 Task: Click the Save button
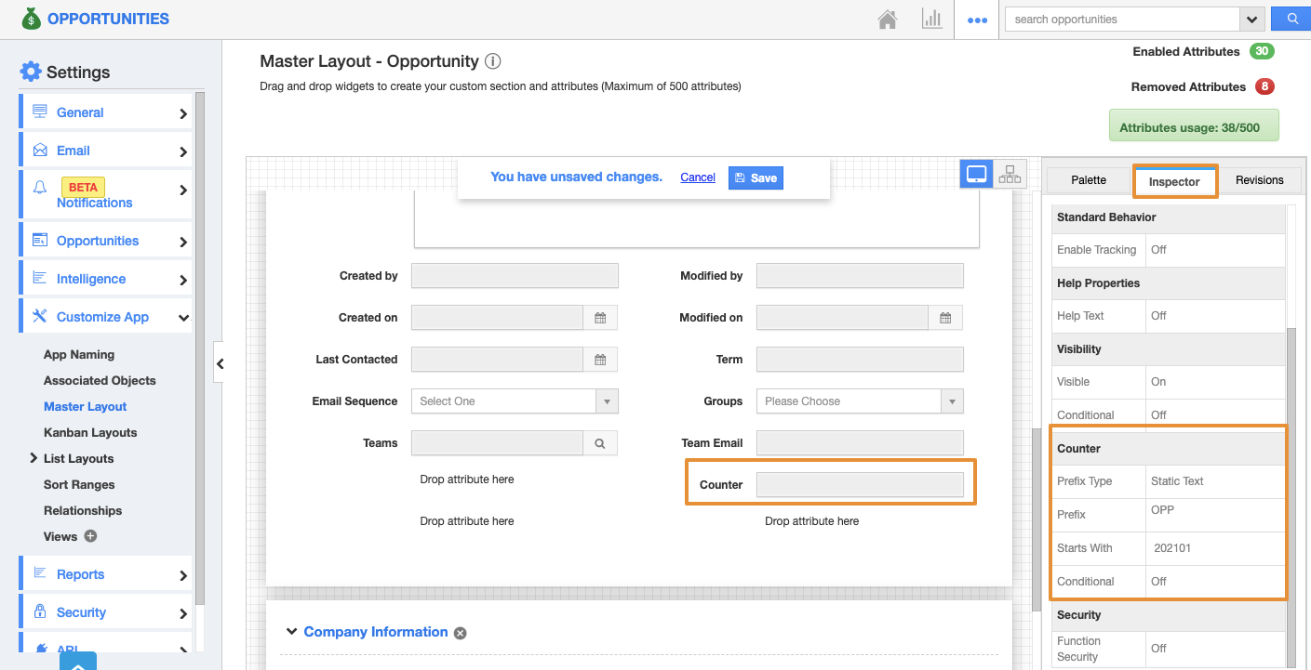click(x=756, y=177)
